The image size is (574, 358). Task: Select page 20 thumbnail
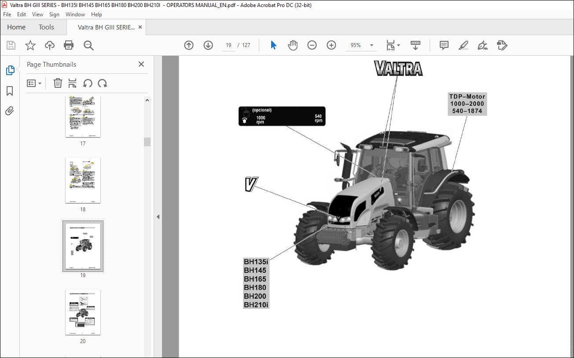coord(83,312)
